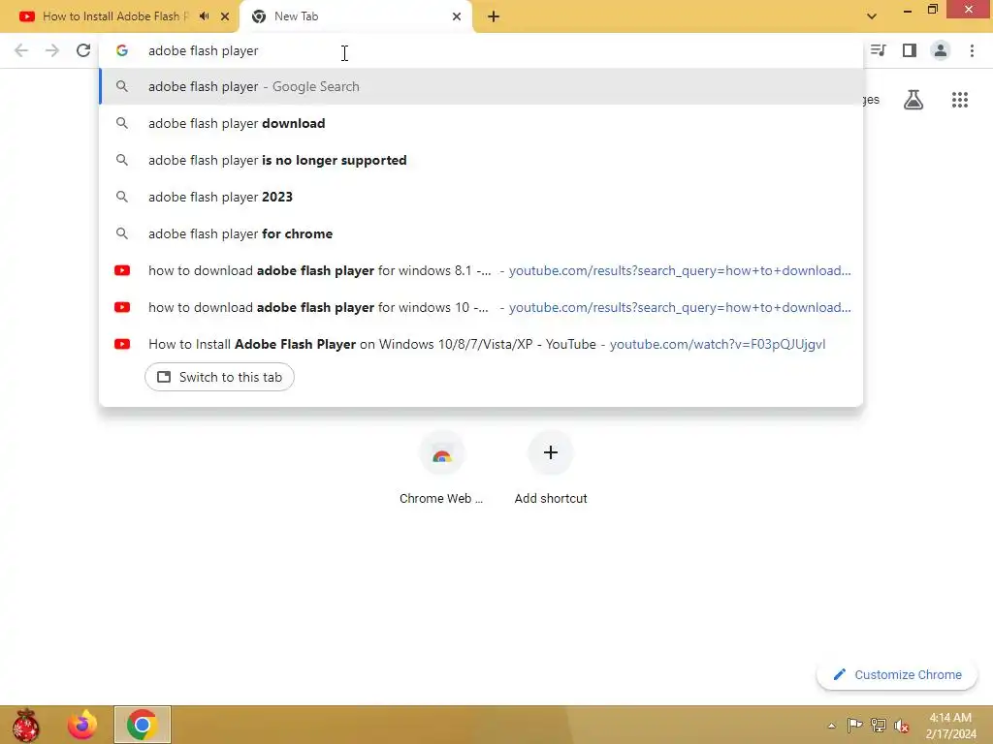Click the Switch to this tab button
Viewport: 993px width, 744px height.
pyautogui.click(x=219, y=377)
